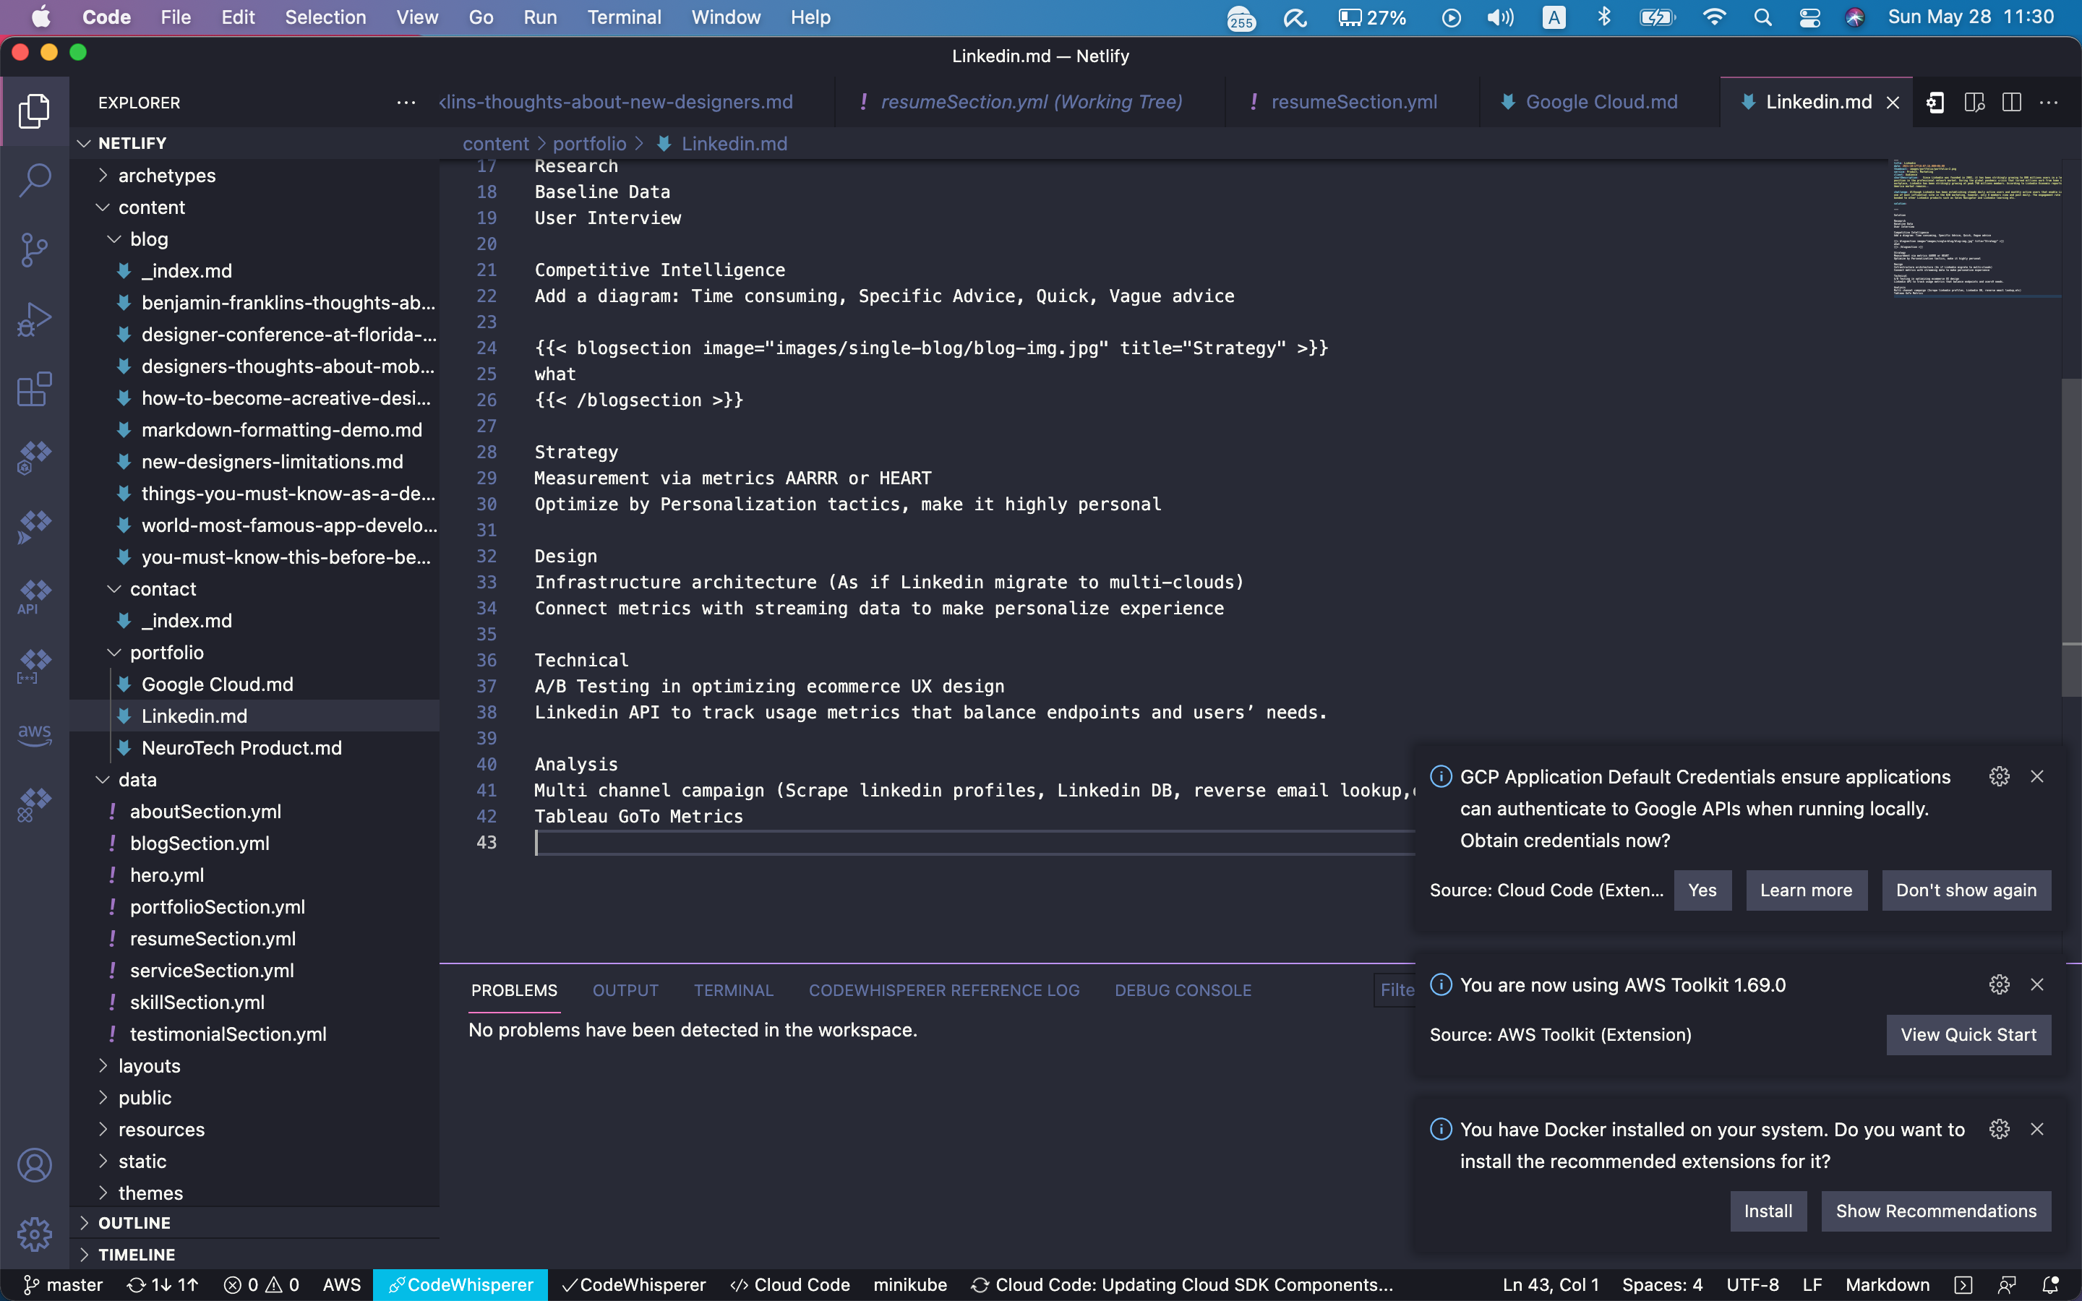Image resolution: width=2082 pixels, height=1301 pixels.
Task: Click Learn more on GCP notification
Action: click(1805, 890)
